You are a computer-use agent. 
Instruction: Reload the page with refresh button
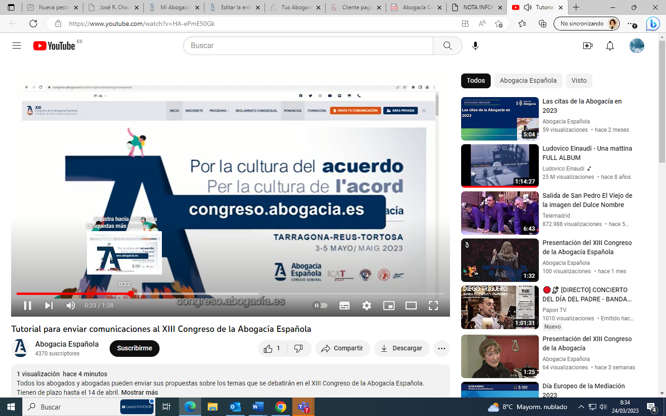(33, 24)
